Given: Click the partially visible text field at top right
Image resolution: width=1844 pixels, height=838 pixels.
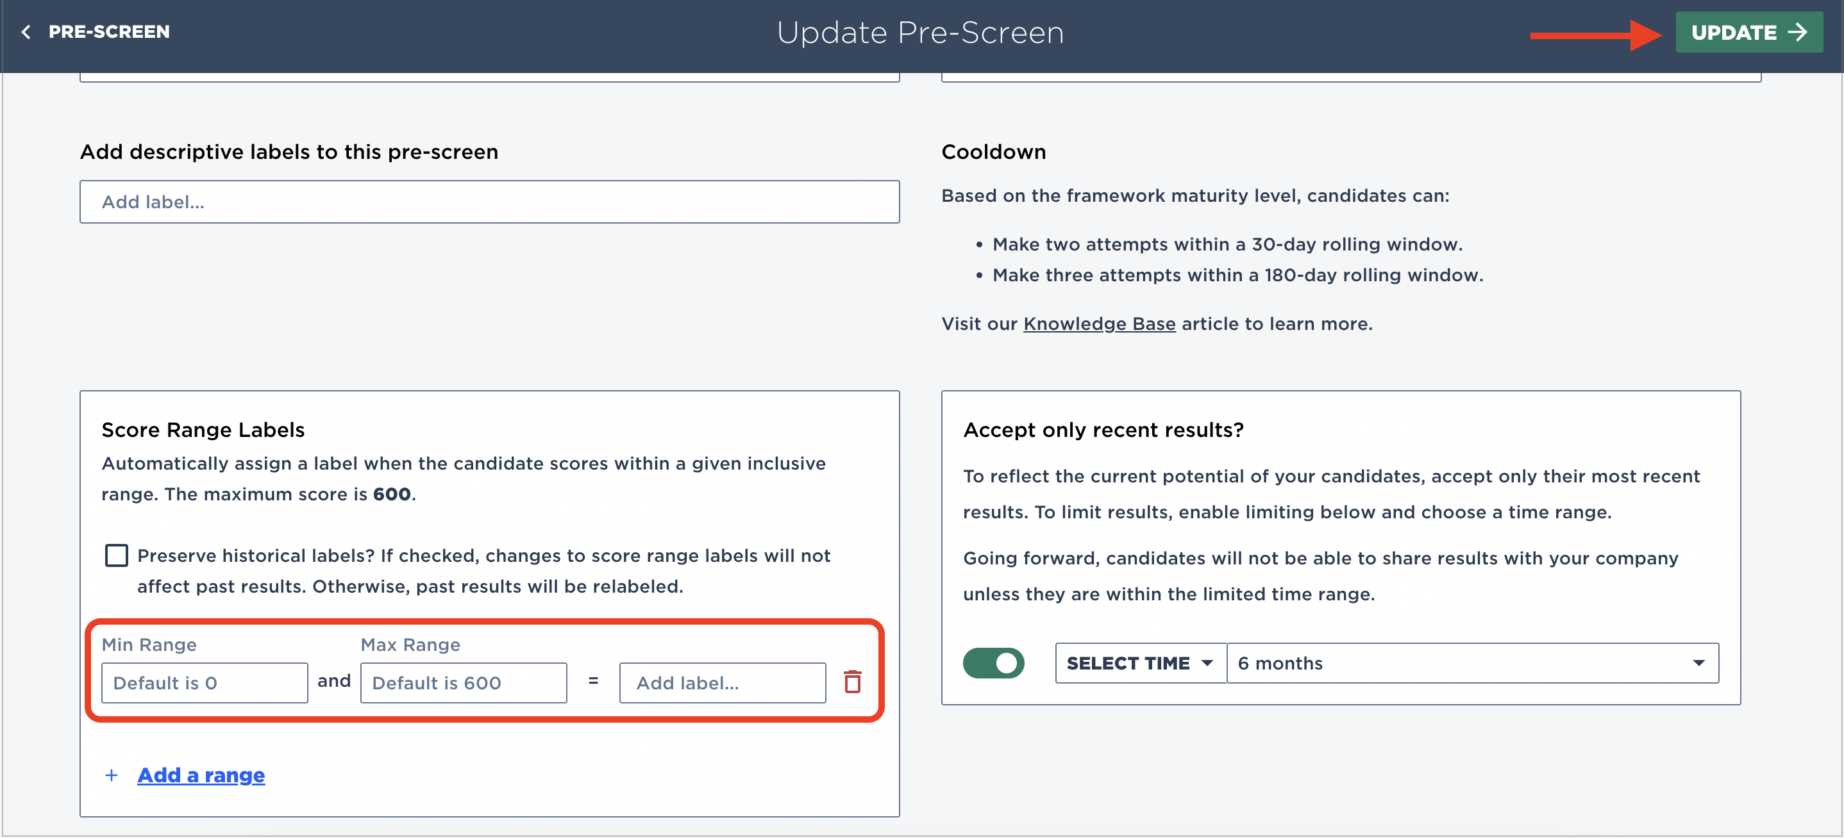Looking at the screenshot, I should [x=1350, y=75].
